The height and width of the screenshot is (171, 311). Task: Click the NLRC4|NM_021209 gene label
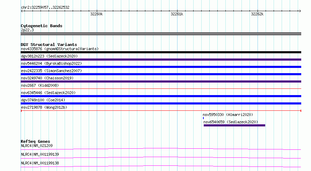(x=37, y=146)
